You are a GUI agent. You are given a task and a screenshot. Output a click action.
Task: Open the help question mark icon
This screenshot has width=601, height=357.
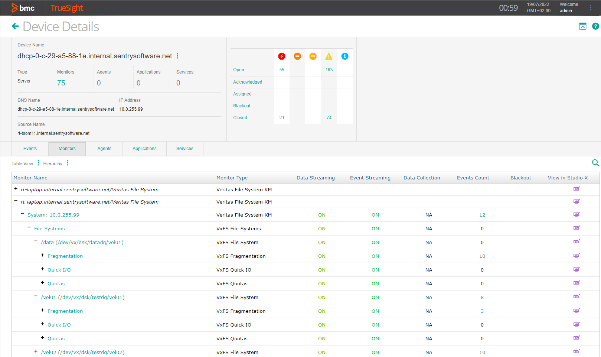tap(595, 26)
